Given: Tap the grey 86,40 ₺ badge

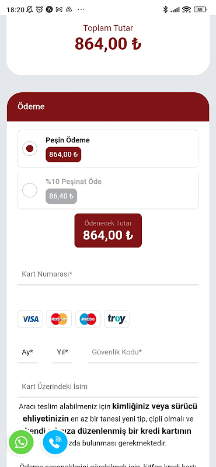Looking at the screenshot, I should (61, 196).
